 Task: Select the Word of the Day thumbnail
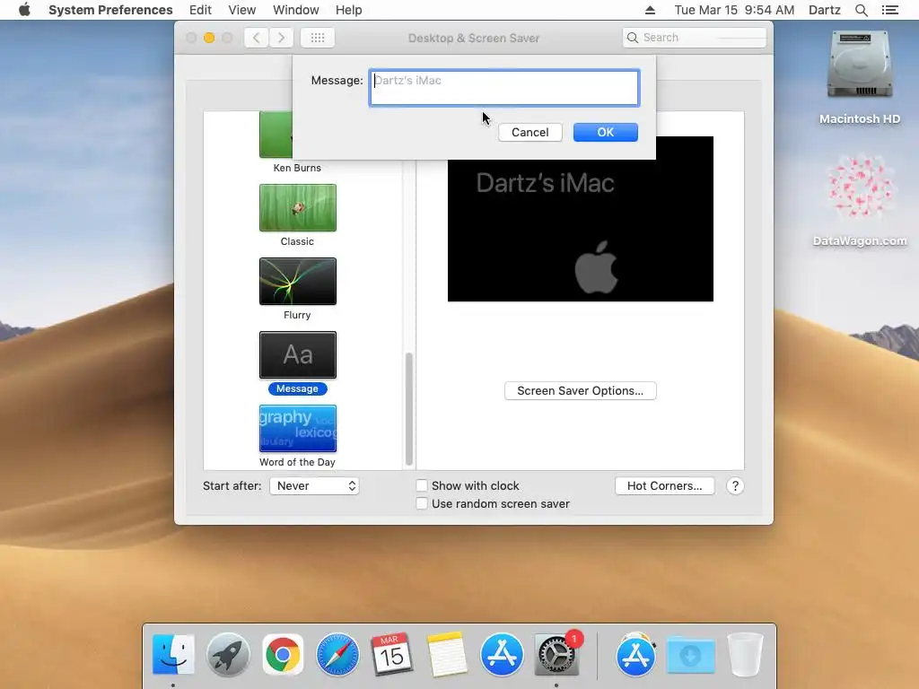[x=298, y=428]
